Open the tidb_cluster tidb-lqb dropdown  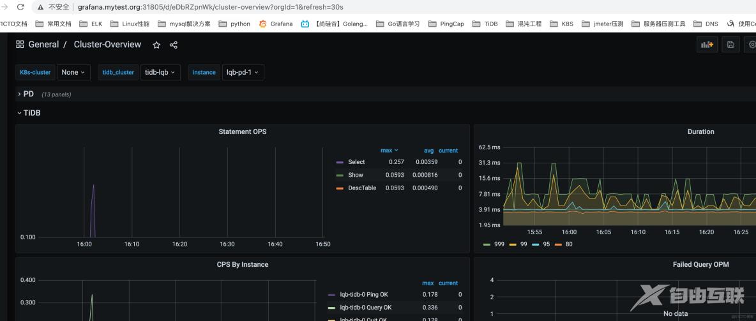[x=160, y=72]
